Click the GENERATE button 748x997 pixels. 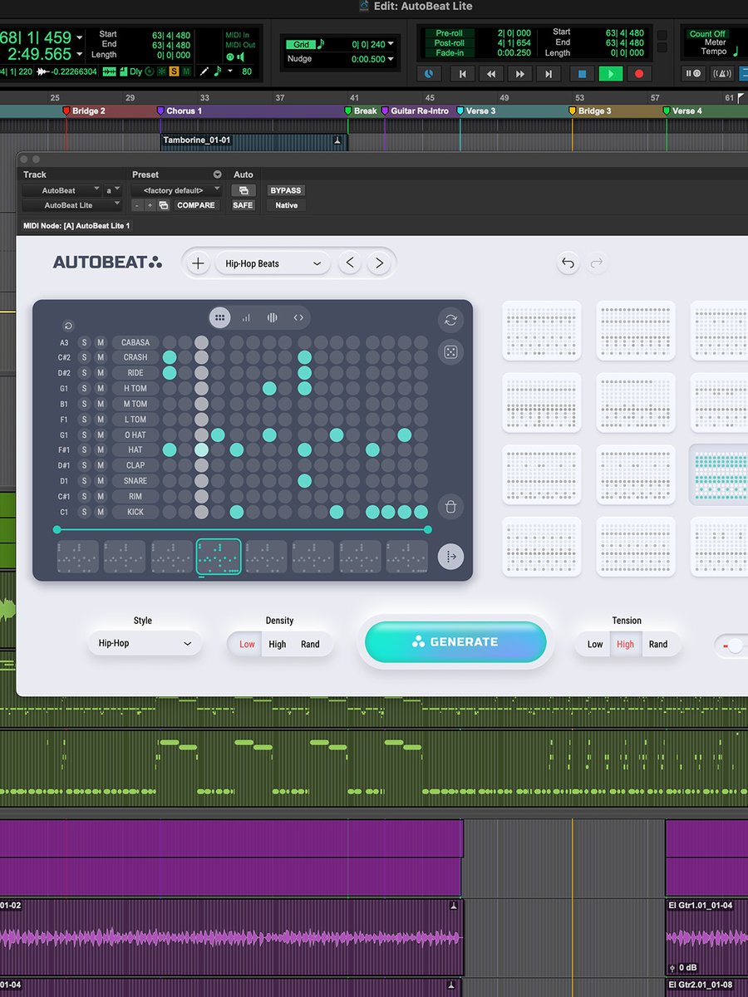pos(455,642)
